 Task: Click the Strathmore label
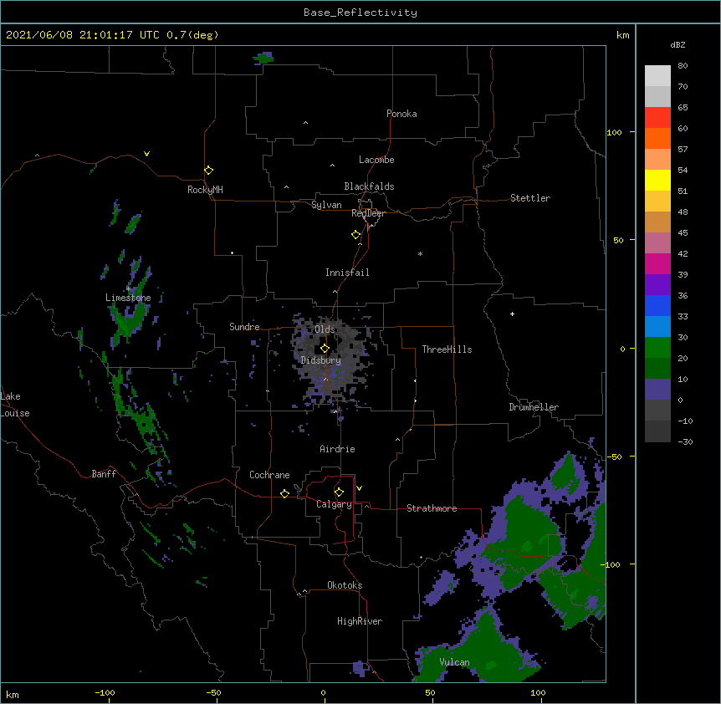click(432, 508)
